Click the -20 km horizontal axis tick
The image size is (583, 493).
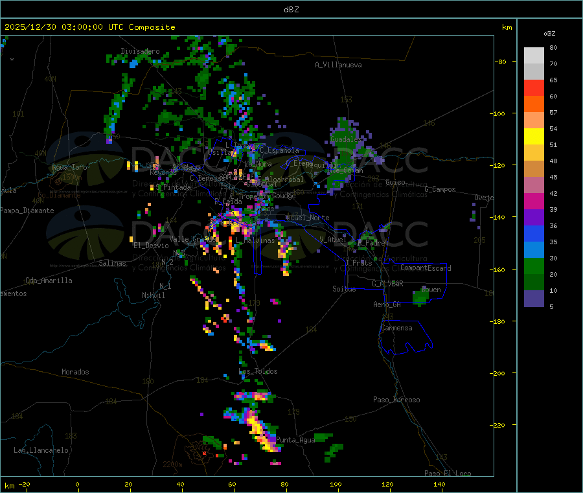coord(25,484)
